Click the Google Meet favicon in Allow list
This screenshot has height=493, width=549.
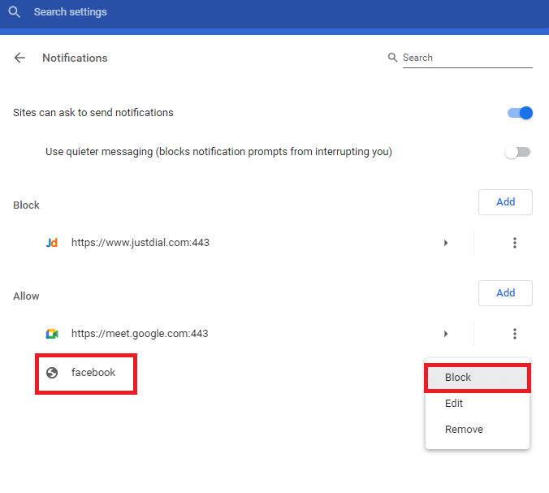(x=52, y=334)
